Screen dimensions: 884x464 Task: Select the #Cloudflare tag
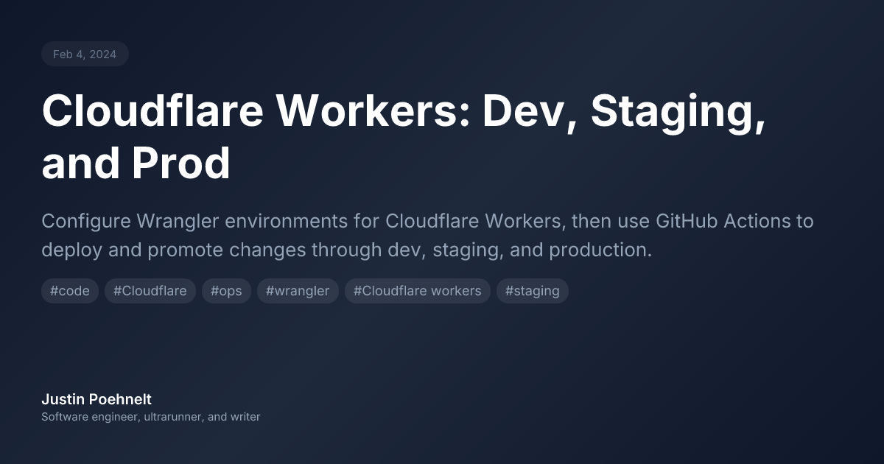coord(150,291)
